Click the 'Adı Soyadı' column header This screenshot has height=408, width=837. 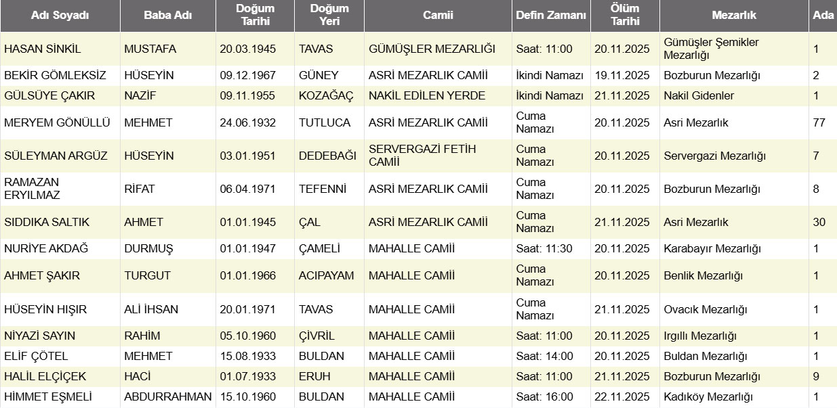tap(60, 16)
